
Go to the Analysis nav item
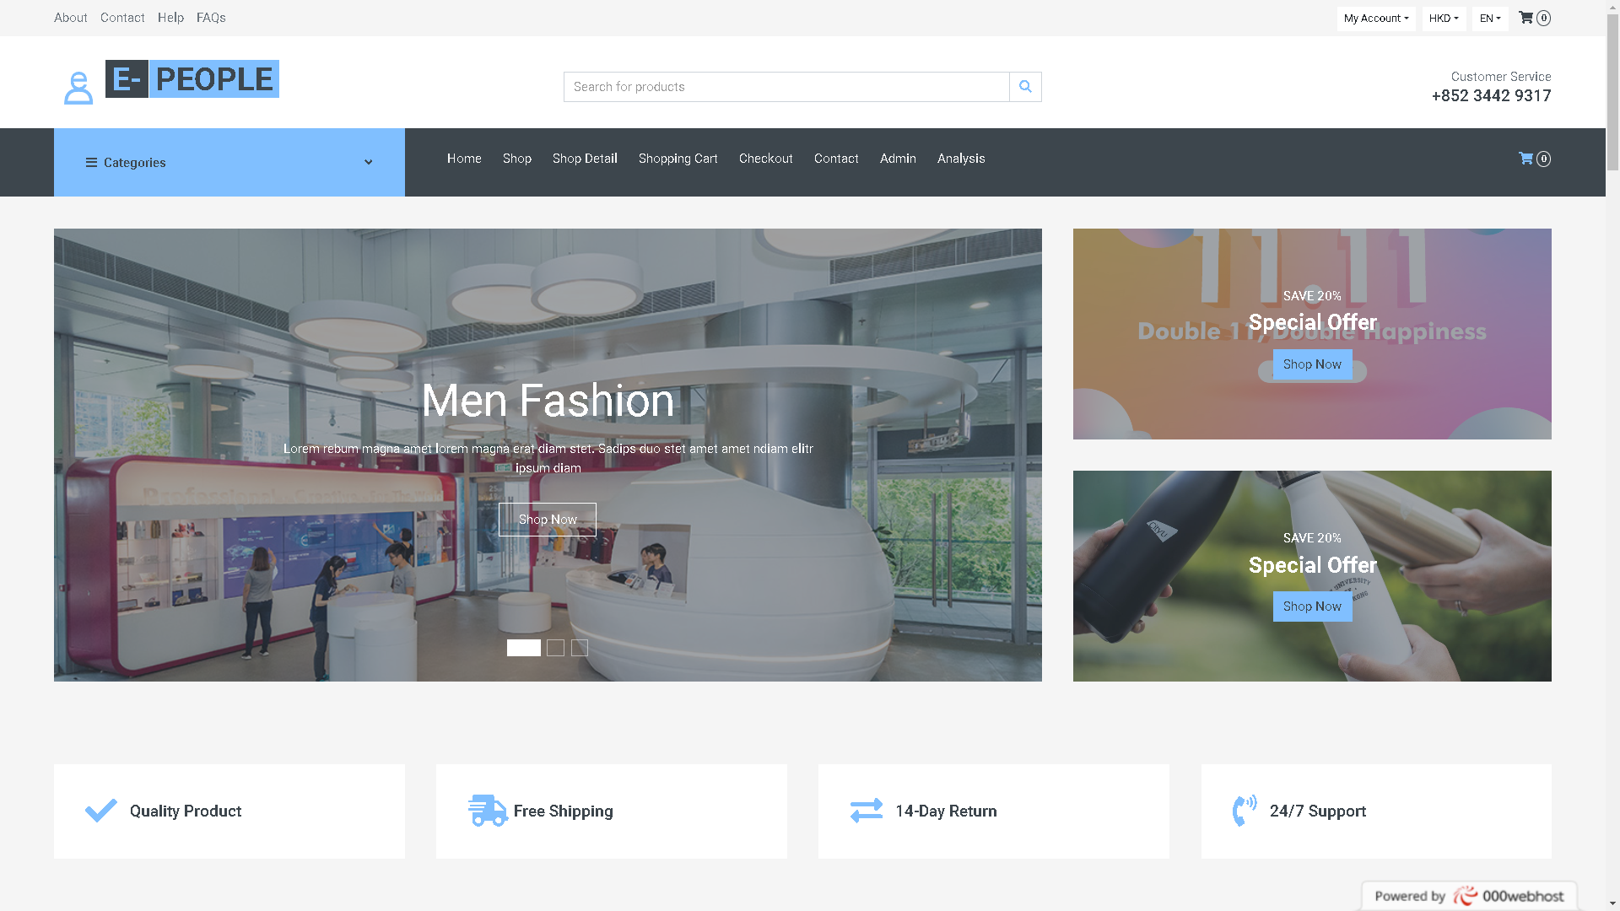coord(961,159)
